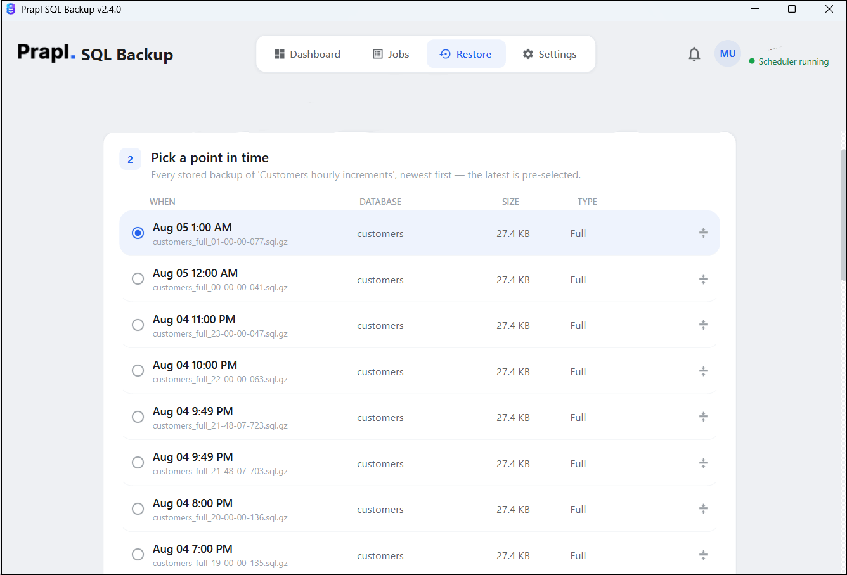This screenshot has width=847, height=575.
Task: Click the Prapl. SQL Backup logo
Action: click(x=95, y=53)
